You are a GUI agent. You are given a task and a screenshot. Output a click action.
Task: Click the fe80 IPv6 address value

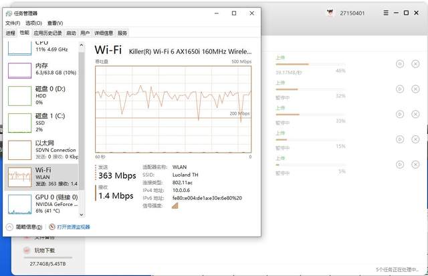(207, 198)
